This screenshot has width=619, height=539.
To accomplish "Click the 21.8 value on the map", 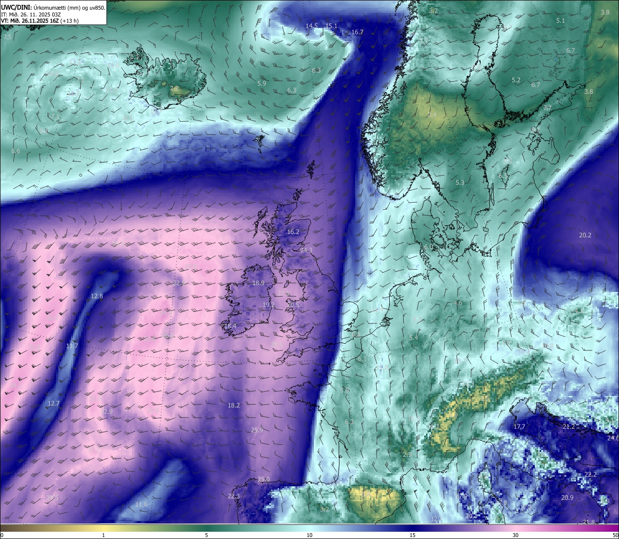I will point(589,522).
